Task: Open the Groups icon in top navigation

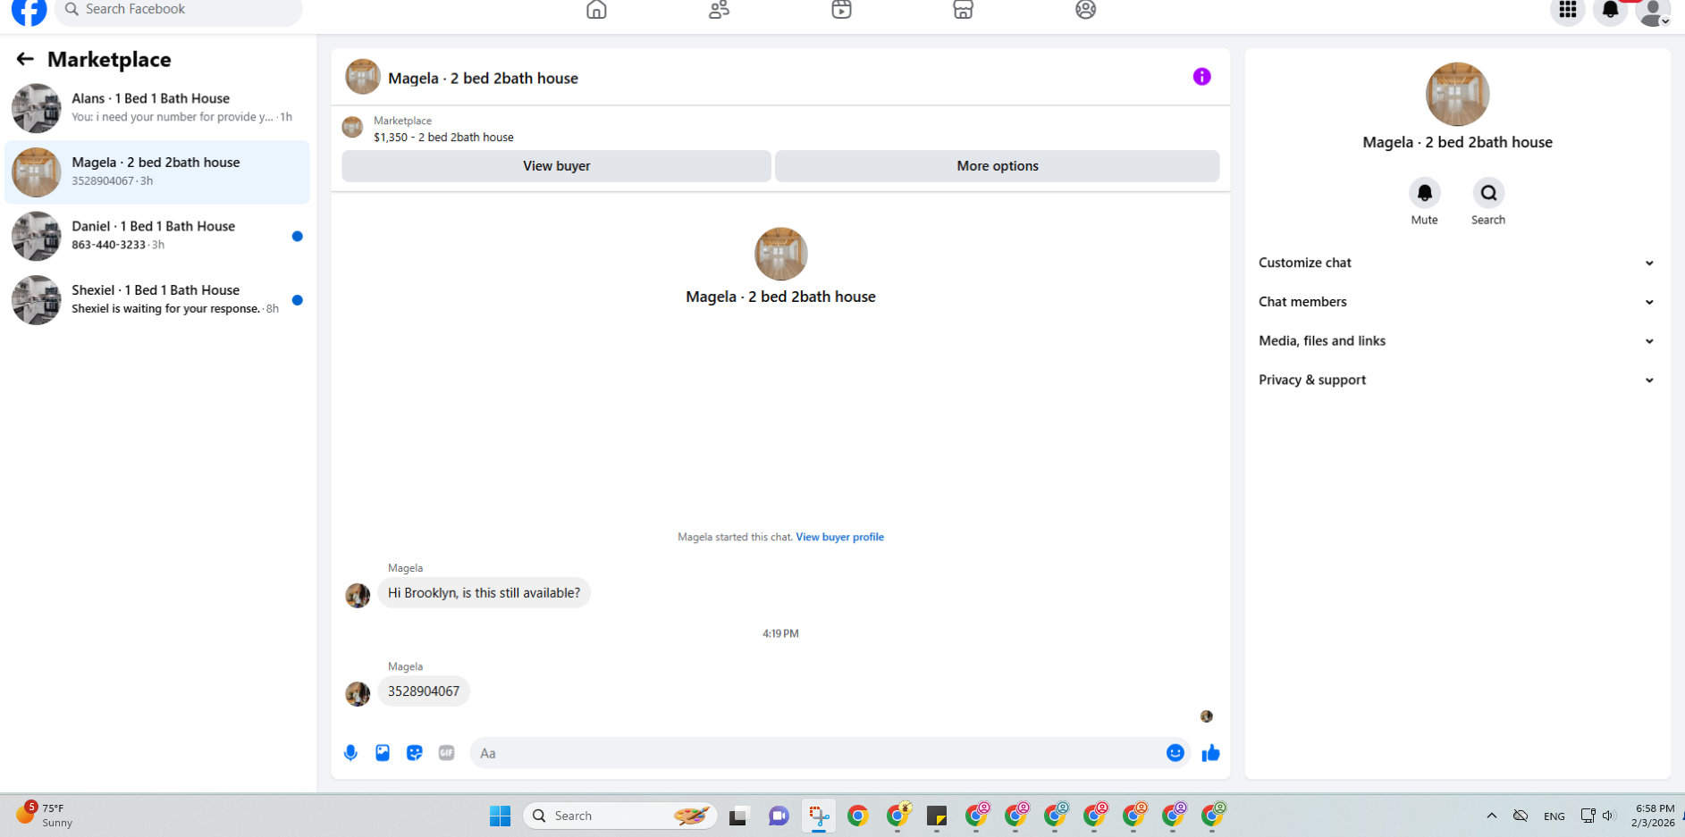Action: pos(1085,10)
